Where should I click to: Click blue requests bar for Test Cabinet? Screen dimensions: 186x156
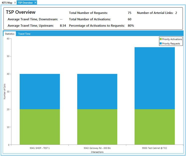click(155, 78)
